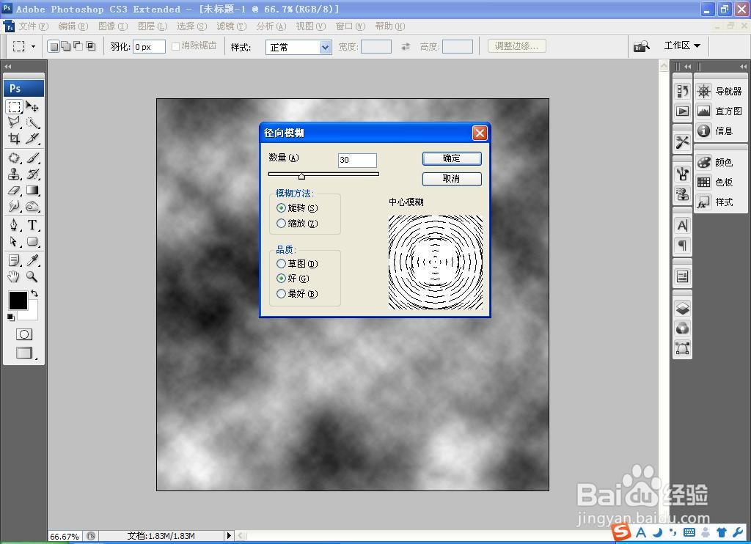
Task: Select the Gradient tool
Action: tap(32, 190)
